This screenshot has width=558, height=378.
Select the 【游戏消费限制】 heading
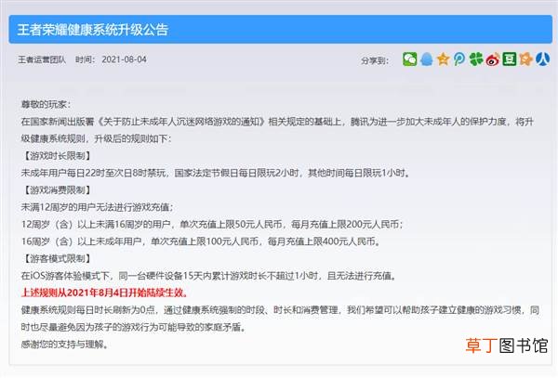[57, 190]
